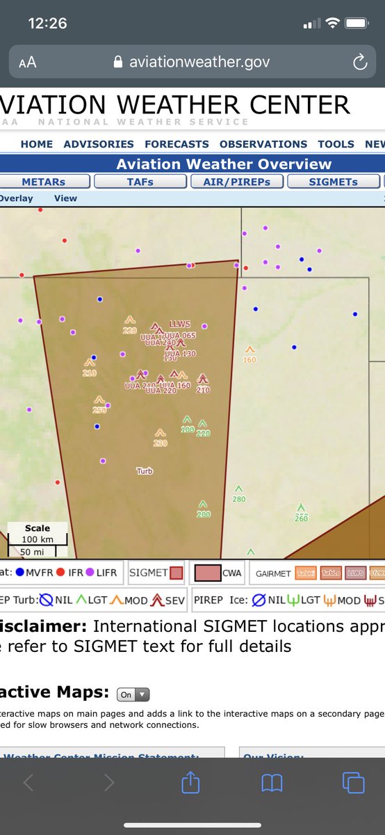
Task: Click the SIGMET red legend swatch
Action: pos(176,573)
